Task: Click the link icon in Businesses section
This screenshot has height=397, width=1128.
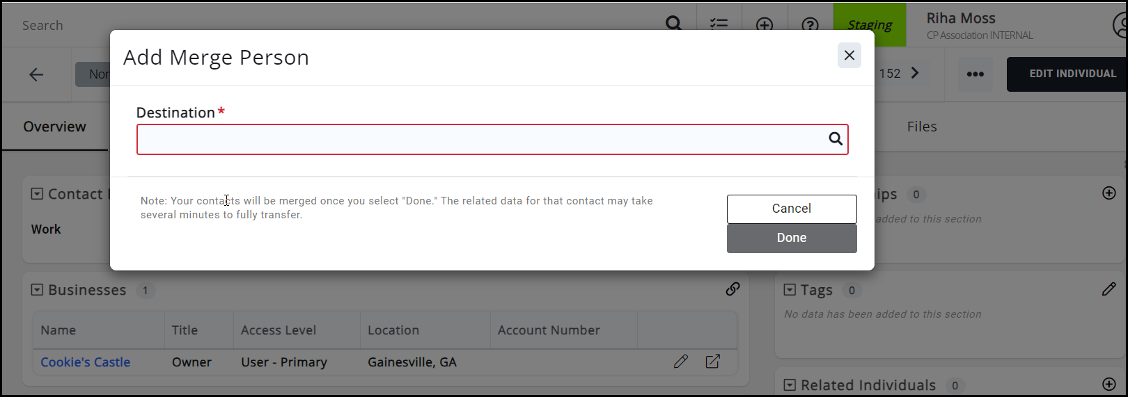Action: pos(733,289)
